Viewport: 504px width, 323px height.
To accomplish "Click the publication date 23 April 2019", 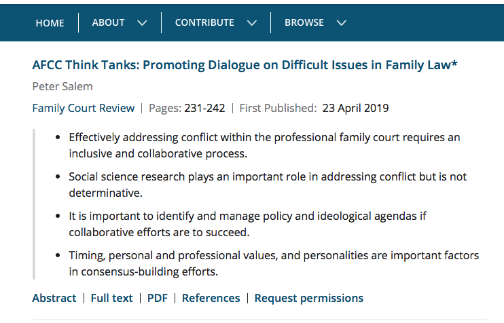I will [x=355, y=108].
